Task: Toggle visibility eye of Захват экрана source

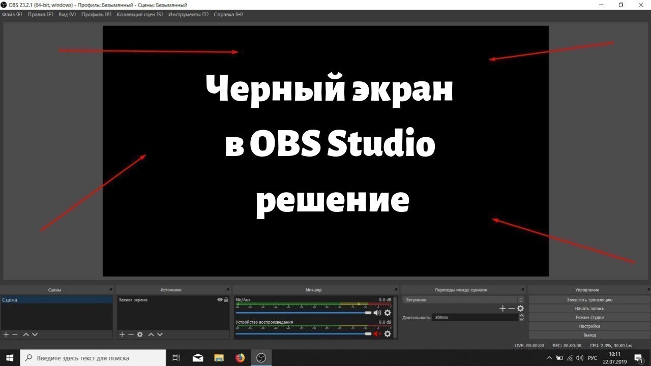Action: point(220,300)
